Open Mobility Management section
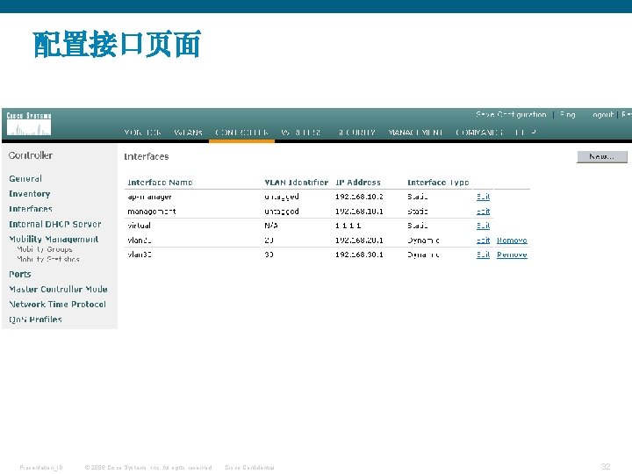This screenshot has height=474, width=632. tap(54, 239)
